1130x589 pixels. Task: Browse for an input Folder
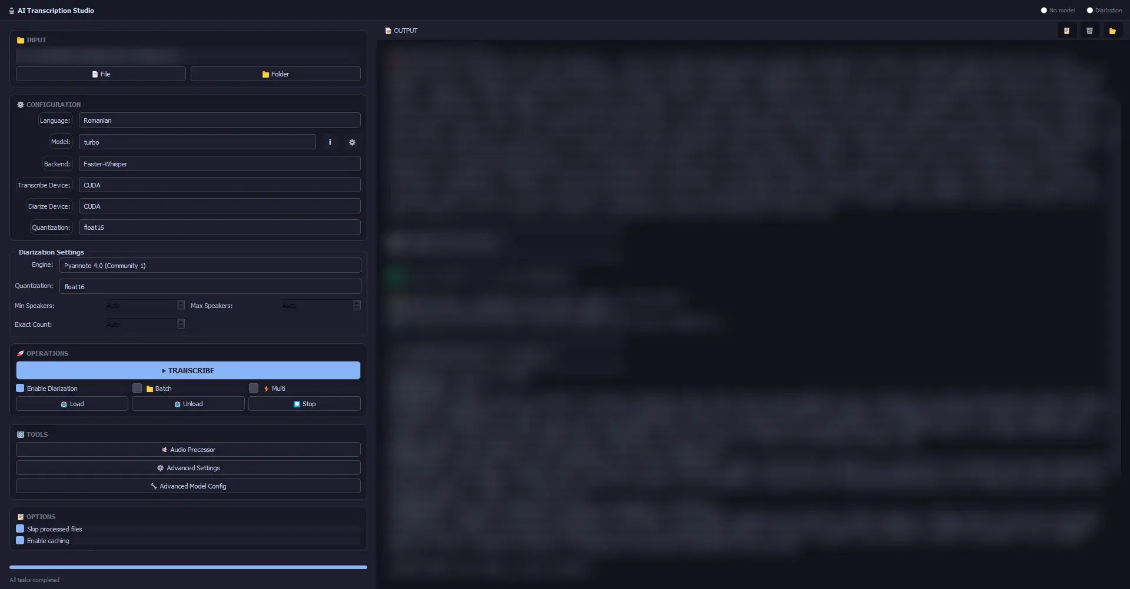point(275,74)
